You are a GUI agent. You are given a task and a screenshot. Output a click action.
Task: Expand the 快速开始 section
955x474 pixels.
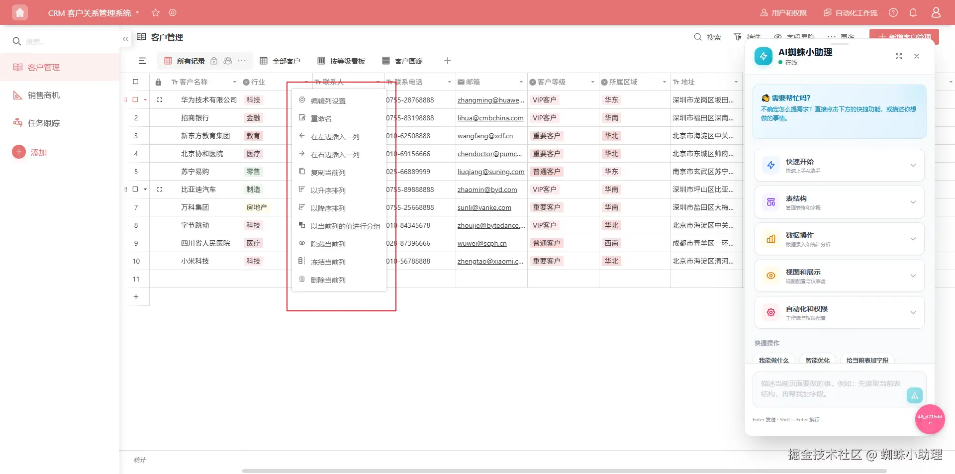pyautogui.click(x=840, y=165)
